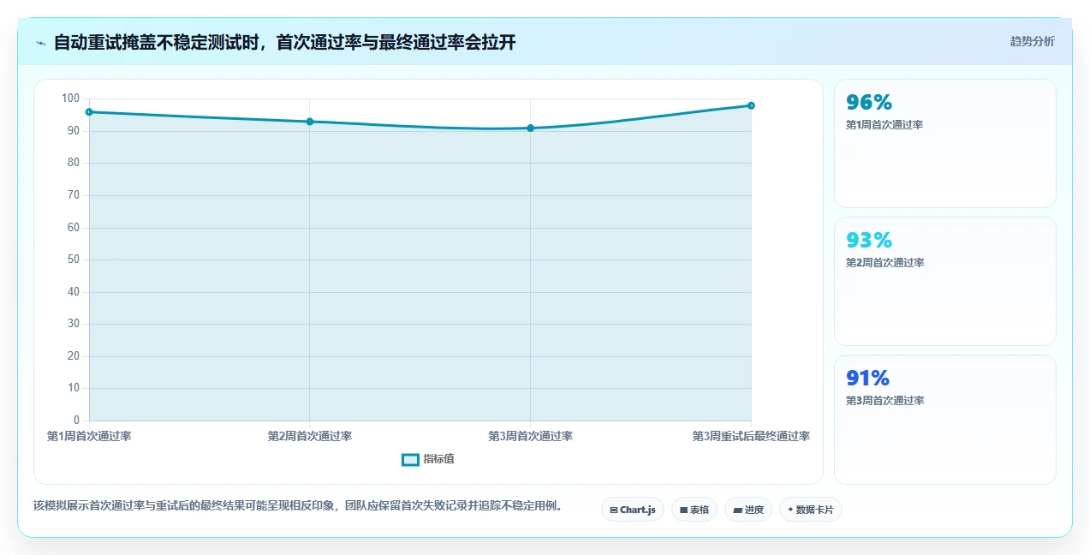This screenshot has height=555, width=1090.
Task: Click the 91% value text
Action: [867, 378]
